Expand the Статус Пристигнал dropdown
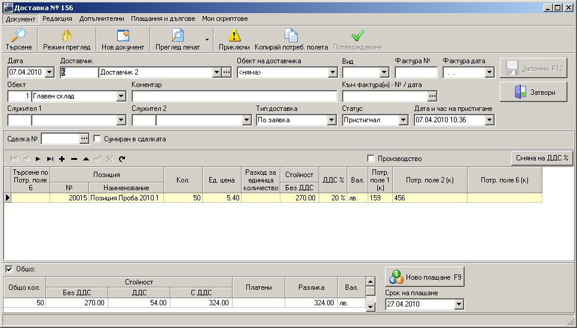 pos(404,120)
